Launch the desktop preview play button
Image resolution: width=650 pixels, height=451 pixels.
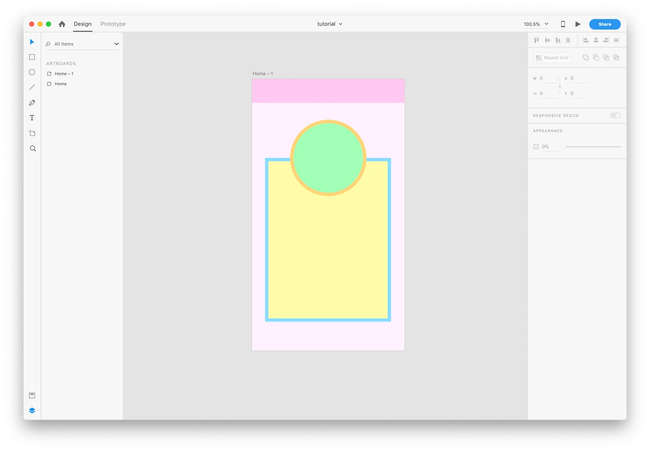tap(578, 24)
